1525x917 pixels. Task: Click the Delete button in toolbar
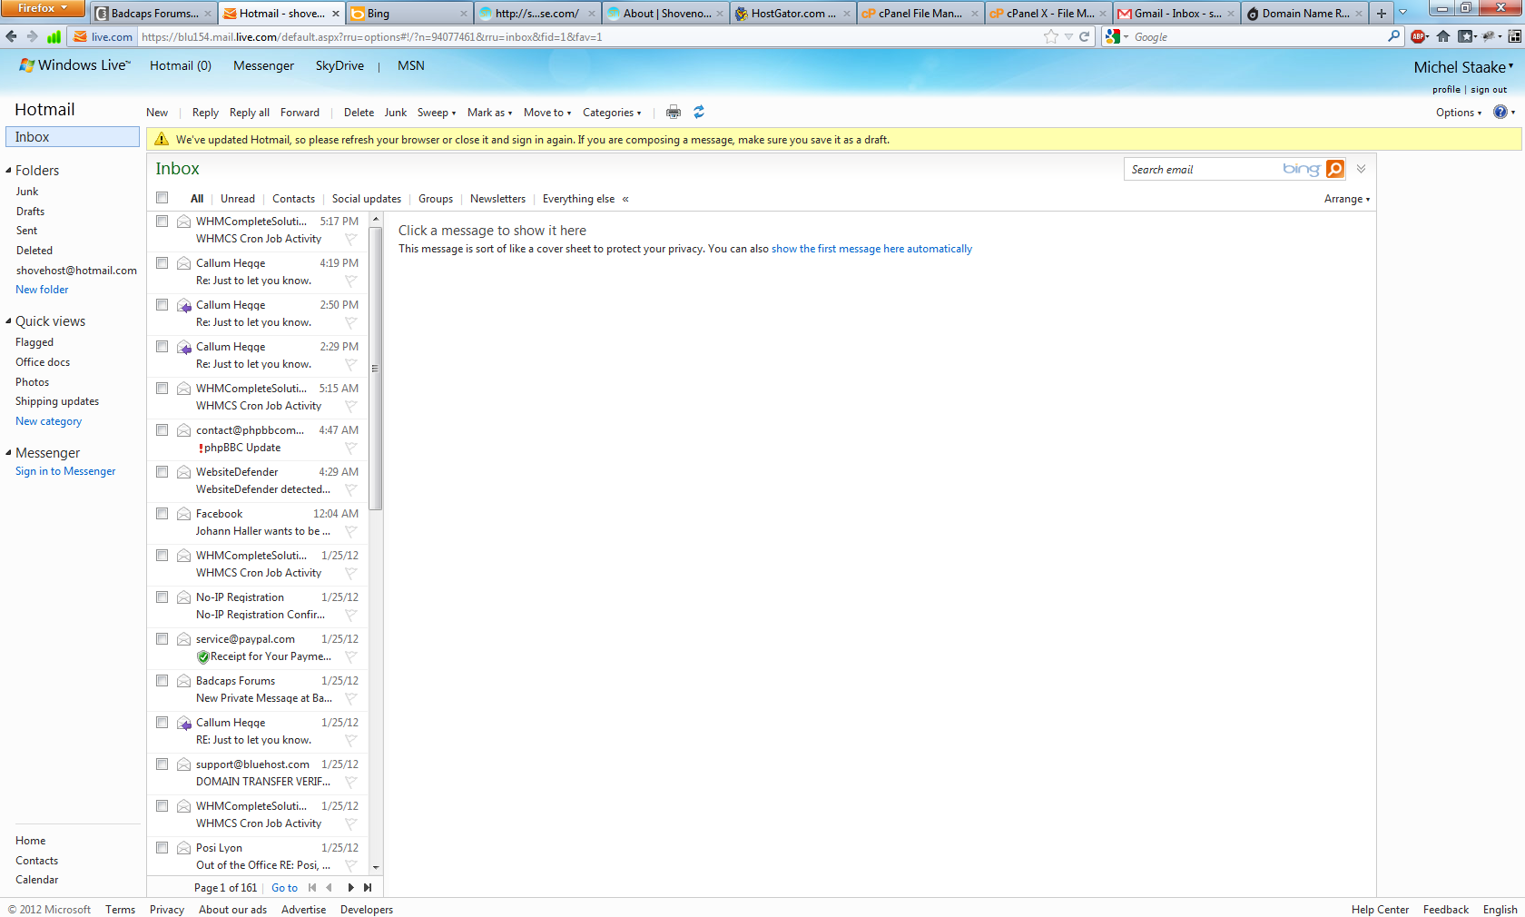pos(359,113)
